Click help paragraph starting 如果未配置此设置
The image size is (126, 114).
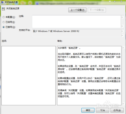tap(89, 81)
